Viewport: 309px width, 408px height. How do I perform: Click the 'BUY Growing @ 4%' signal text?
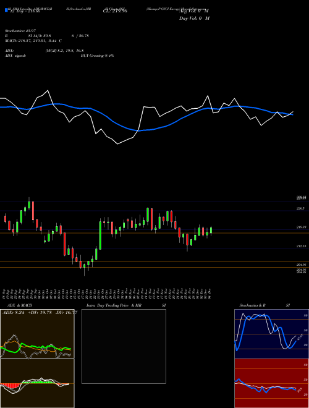coord(97,56)
